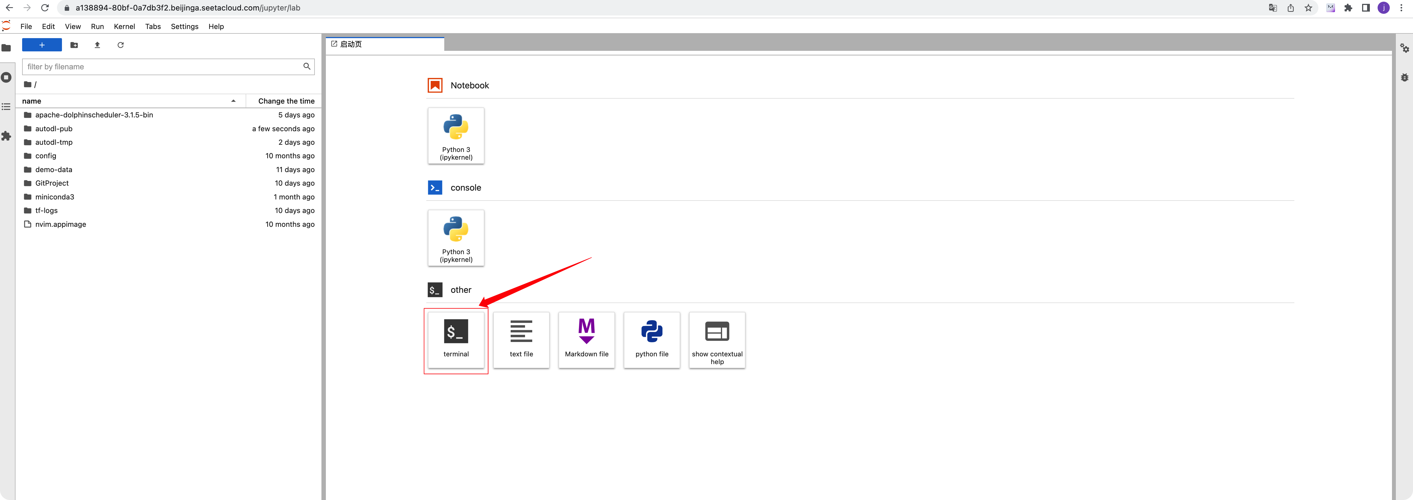Open the terminal launcher card
The image size is (1413, 500).
[456, 340]
